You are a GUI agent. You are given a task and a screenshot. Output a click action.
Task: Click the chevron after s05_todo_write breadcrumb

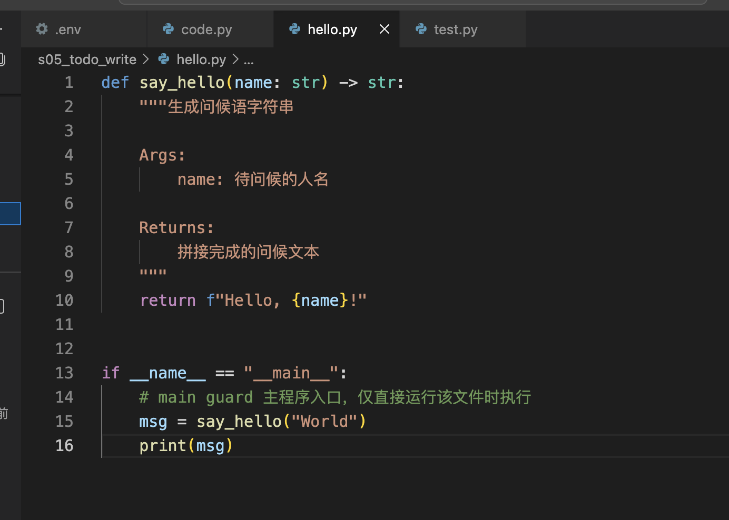(146, 59)
